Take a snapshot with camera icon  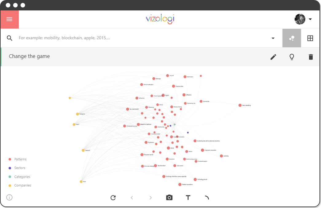[169, 198]
